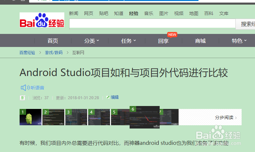
Task: Click the 互联网 breadcrumb text
Action: pos(78,53)
